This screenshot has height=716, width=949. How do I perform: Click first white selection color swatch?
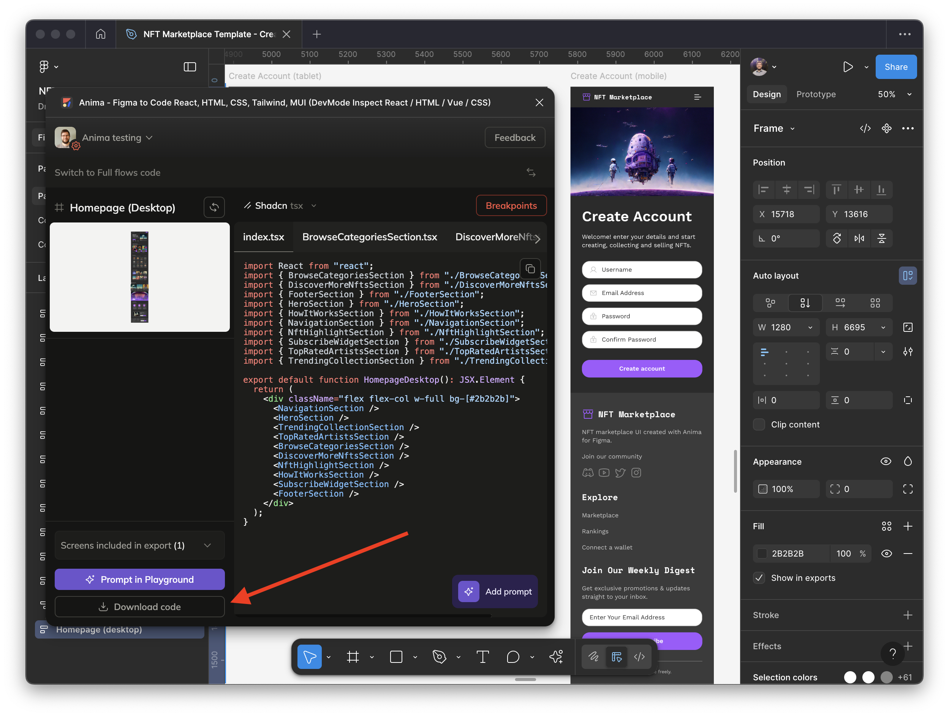849,677
